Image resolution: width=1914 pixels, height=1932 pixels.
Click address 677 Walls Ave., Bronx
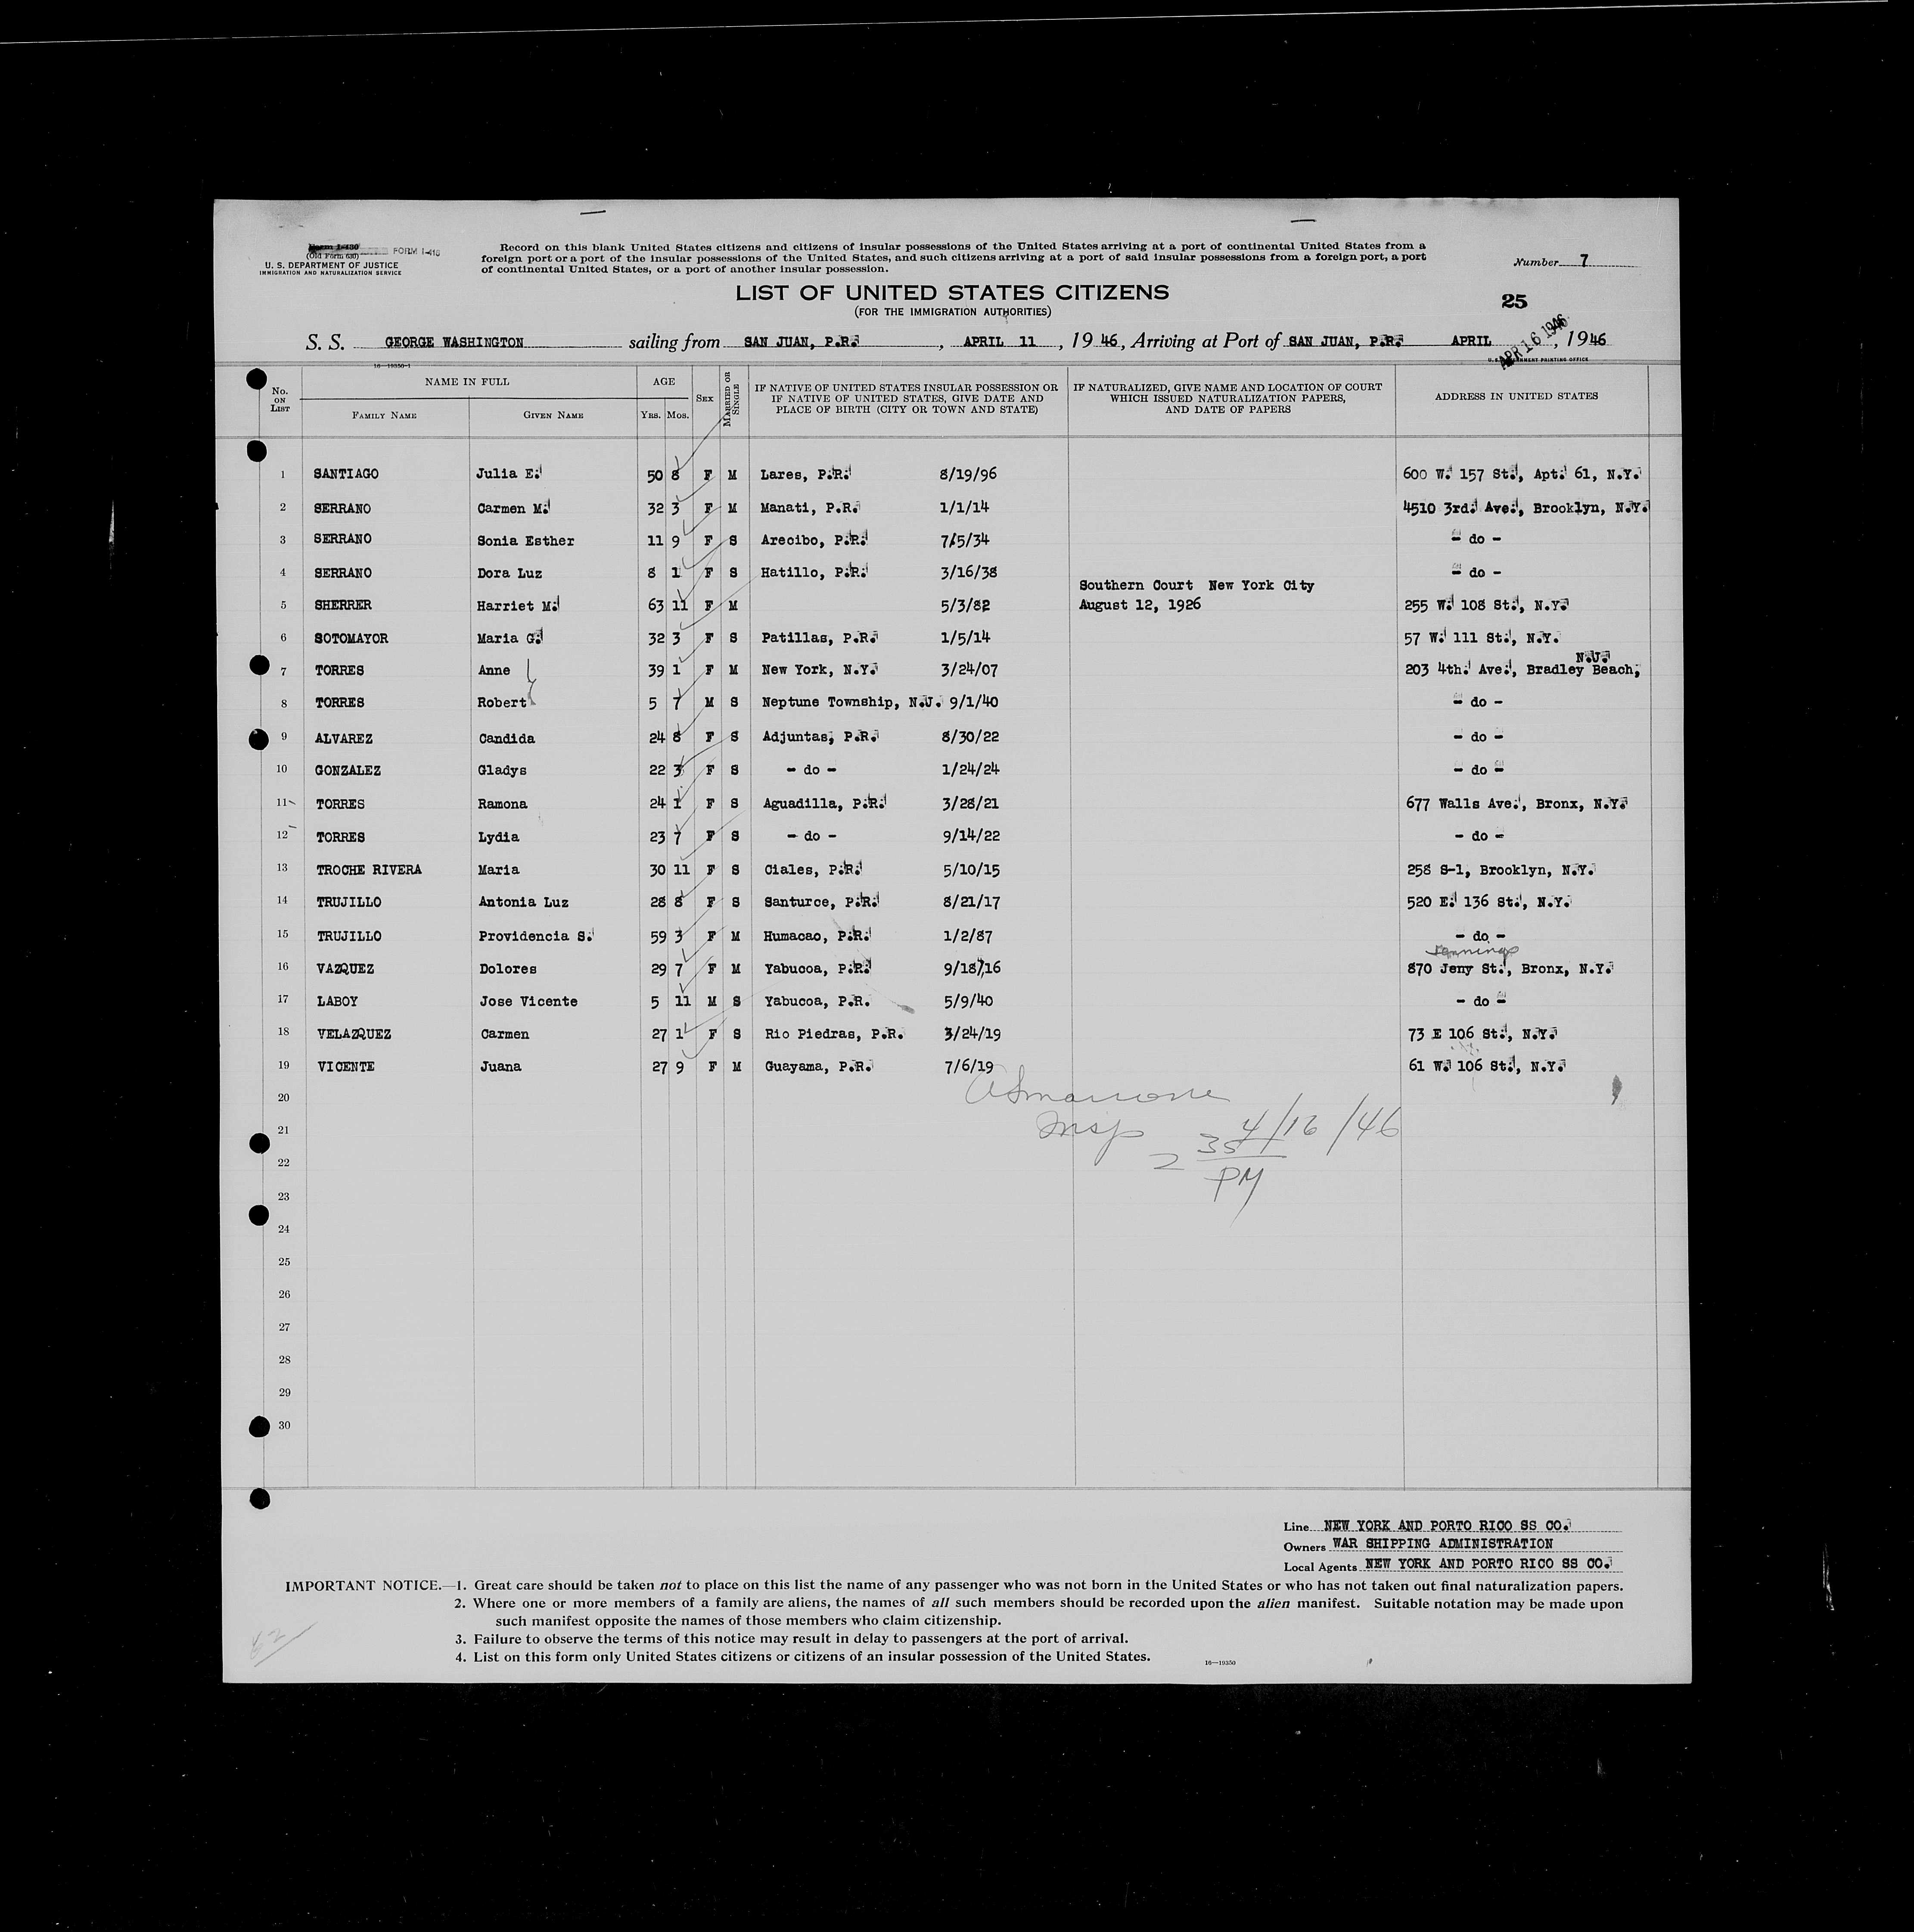tap(1517, 803)
